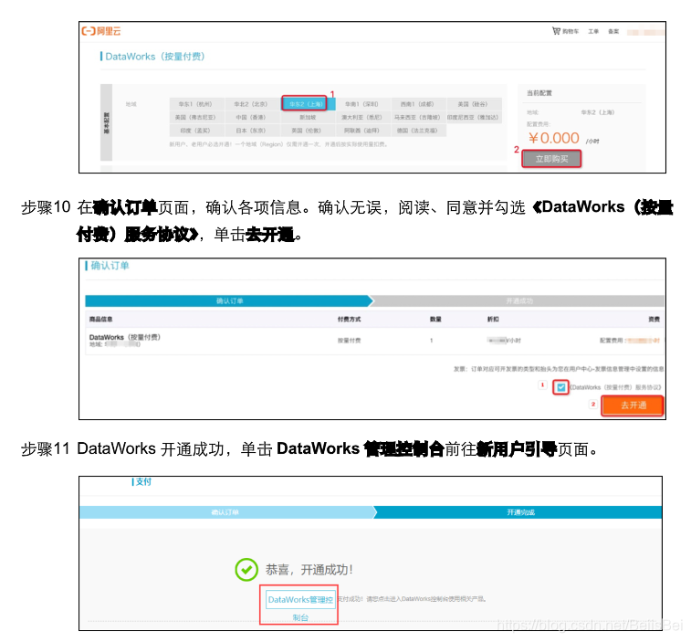
Task: Select region 美国（弗吉尼亚）
Action: click(196, 117)
